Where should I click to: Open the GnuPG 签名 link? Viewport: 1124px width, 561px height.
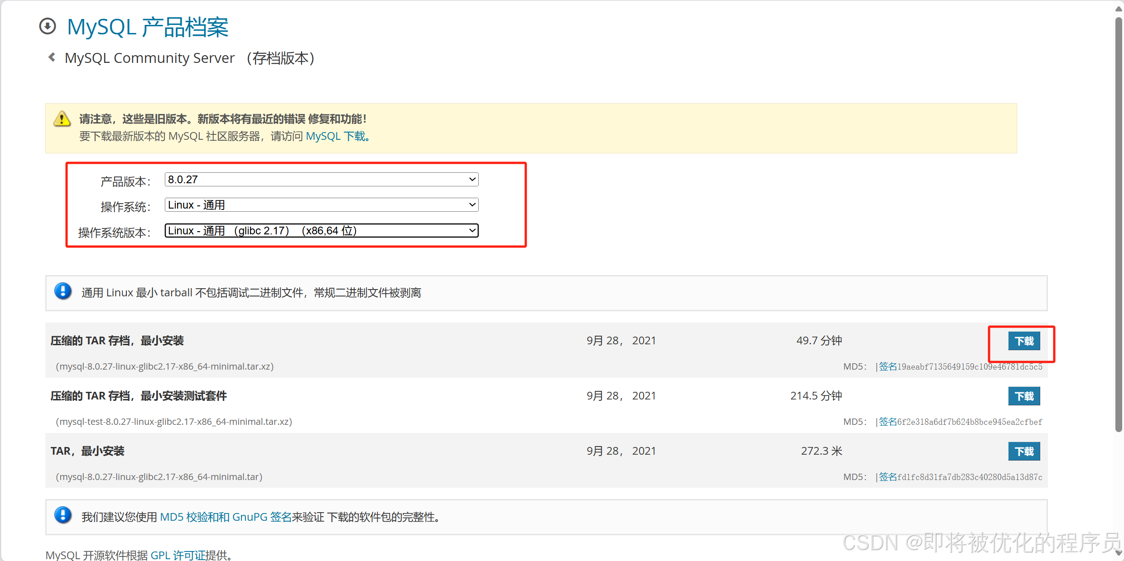[x=262, y=516]
